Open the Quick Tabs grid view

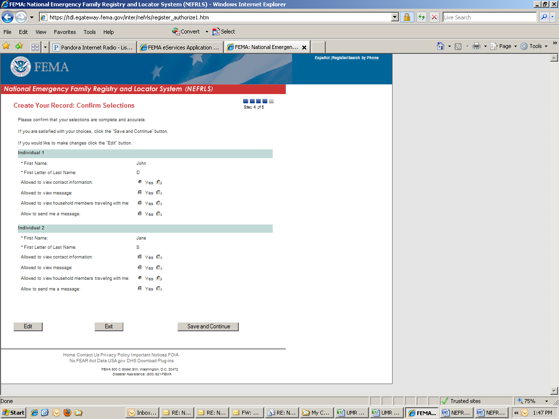pos(35,47)
